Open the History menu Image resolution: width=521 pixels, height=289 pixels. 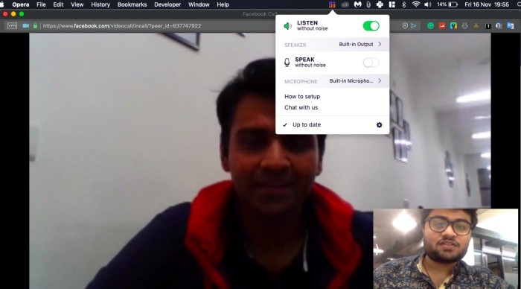click(x=100, y=4)
